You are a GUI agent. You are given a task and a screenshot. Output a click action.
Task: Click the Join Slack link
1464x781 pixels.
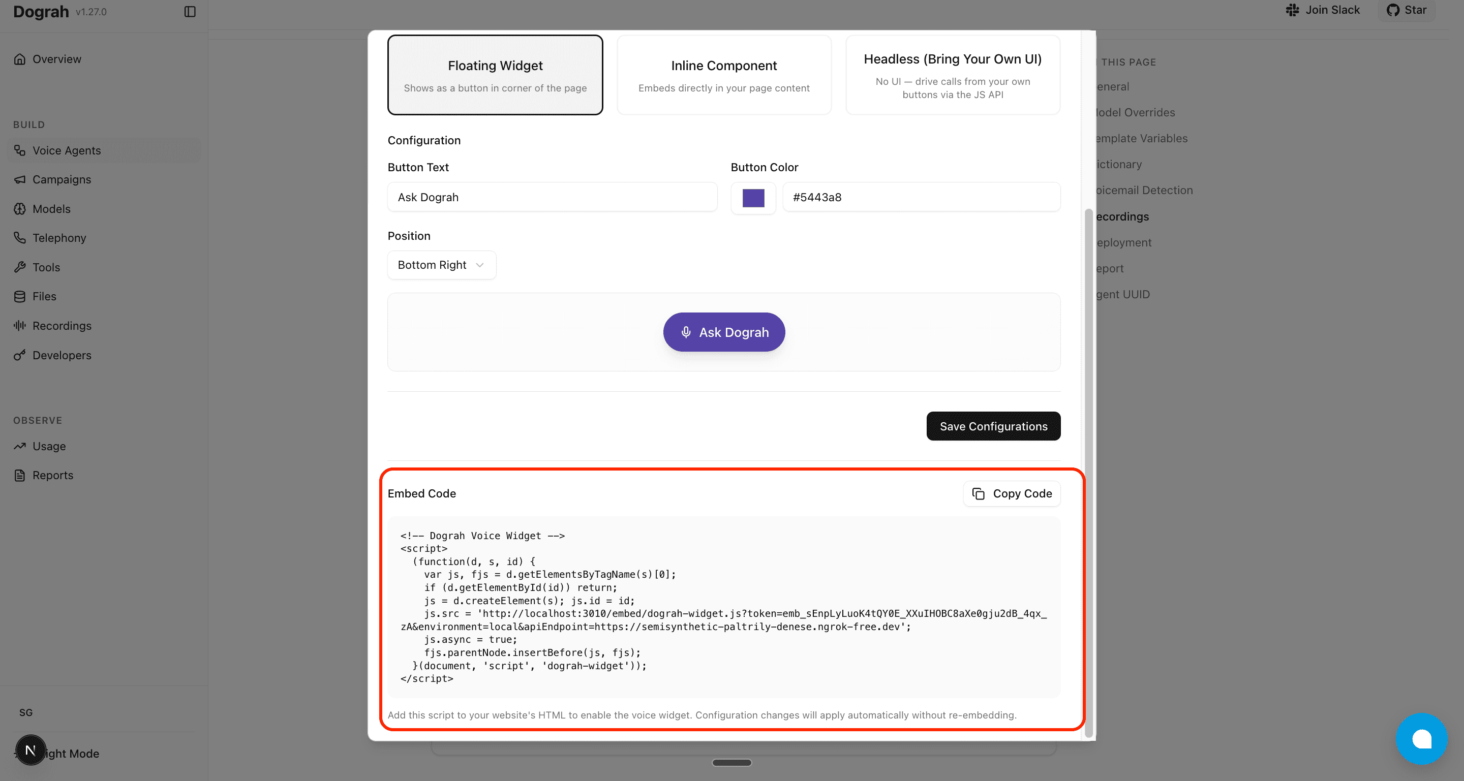[x=1323, y=10]
